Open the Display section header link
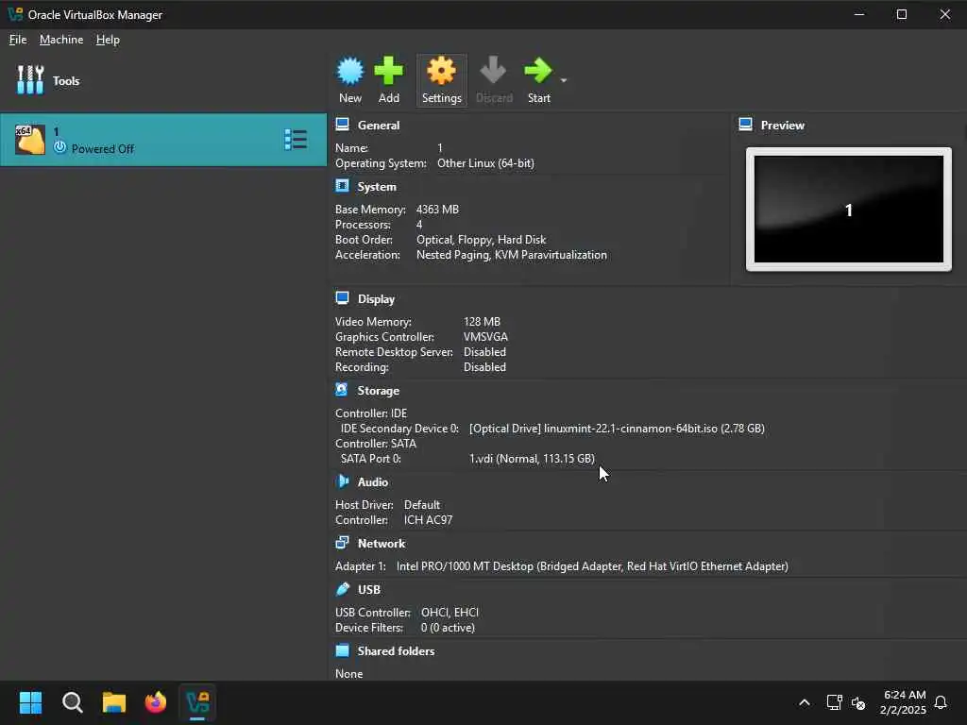 point(376,299)
